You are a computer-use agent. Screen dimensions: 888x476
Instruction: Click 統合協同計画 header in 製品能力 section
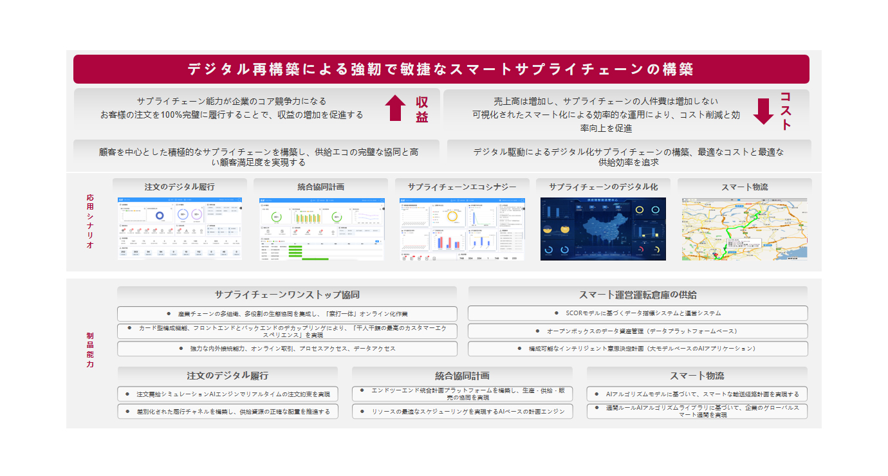pyautogui.click(x=462, y=375)
